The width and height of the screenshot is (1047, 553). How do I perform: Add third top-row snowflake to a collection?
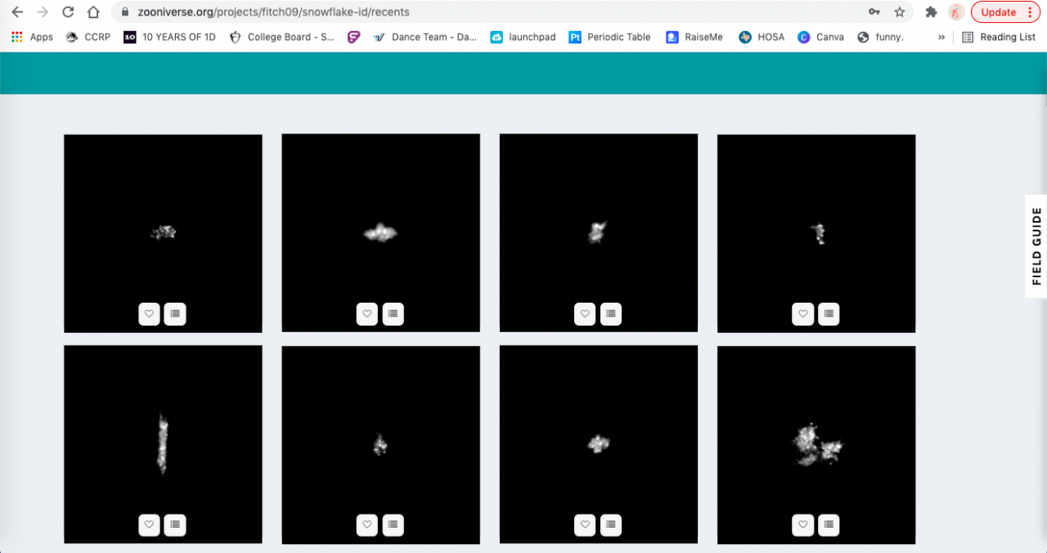coord(610,313)
